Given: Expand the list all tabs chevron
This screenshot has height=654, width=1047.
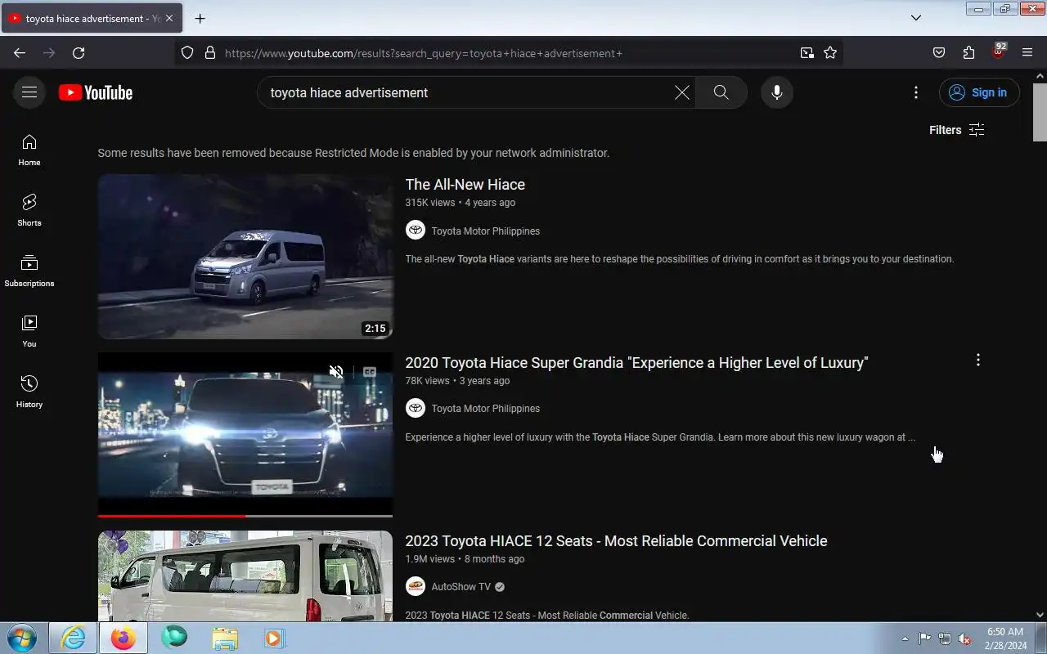Looking at the screenshot, I should tap(916, 18).
